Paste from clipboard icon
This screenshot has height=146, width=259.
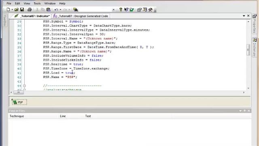coord(48,10)
